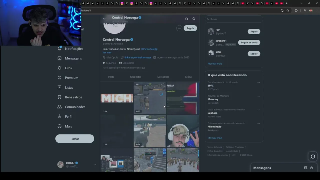320x180 pixels.
Task: Open the browser extensions puzzle icon
Action: (x=296, y=10)
